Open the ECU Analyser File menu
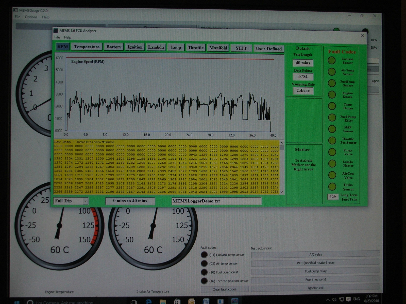The width and height of the screenshot is (406, 304). pyautogui.click(x=57, y=37)
